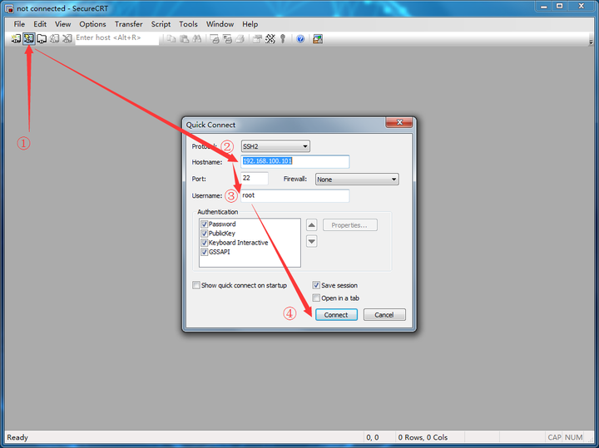Open Connect in Tab toolbar icon

[x=42, y=38]
